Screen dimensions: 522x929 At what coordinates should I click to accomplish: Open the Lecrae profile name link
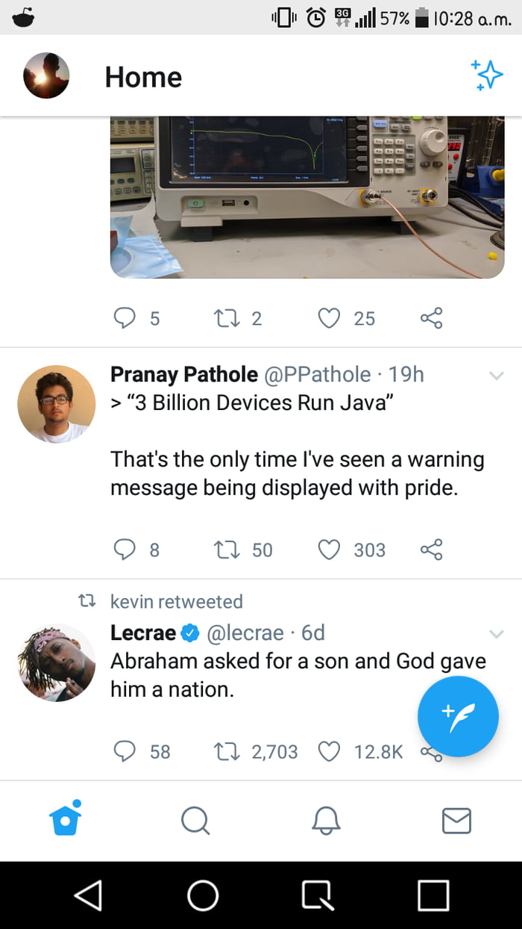(143, 633)
